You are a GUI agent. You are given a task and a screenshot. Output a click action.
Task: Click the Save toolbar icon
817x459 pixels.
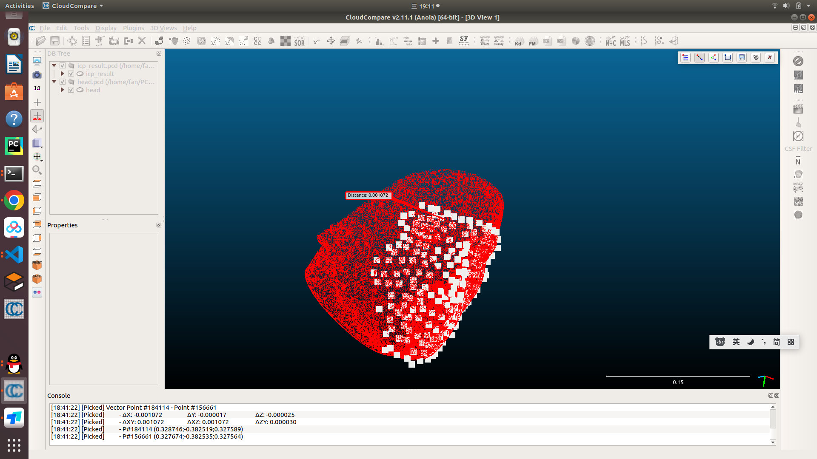point(55,41)
